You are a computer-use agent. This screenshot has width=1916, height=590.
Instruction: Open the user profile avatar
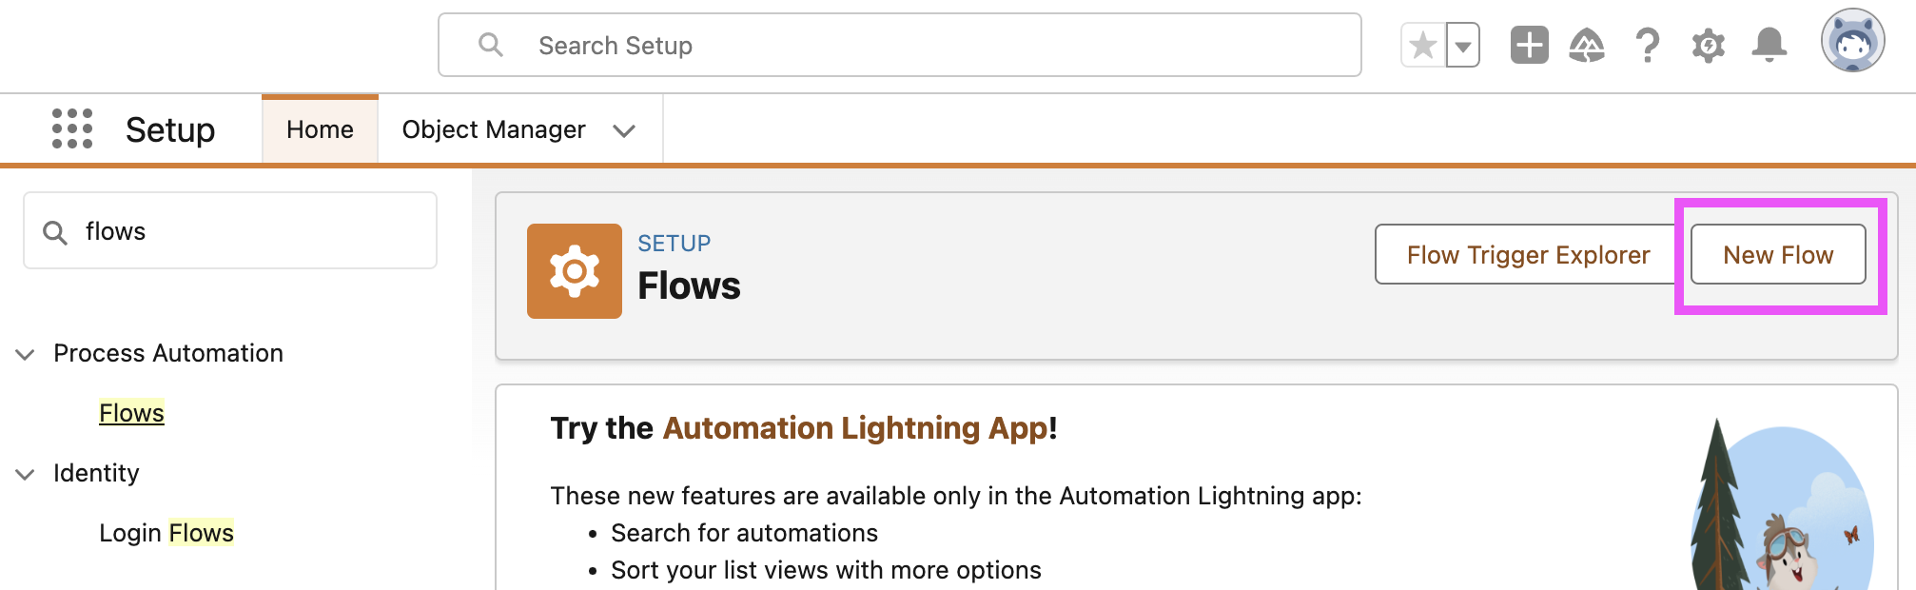(1852, 42)
